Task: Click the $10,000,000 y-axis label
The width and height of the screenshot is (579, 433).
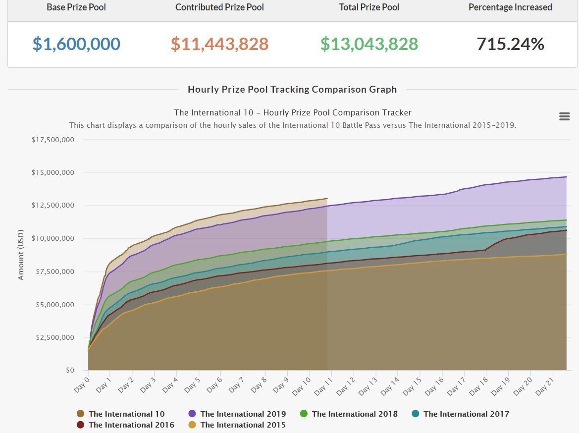Action: tap(53, 238)
